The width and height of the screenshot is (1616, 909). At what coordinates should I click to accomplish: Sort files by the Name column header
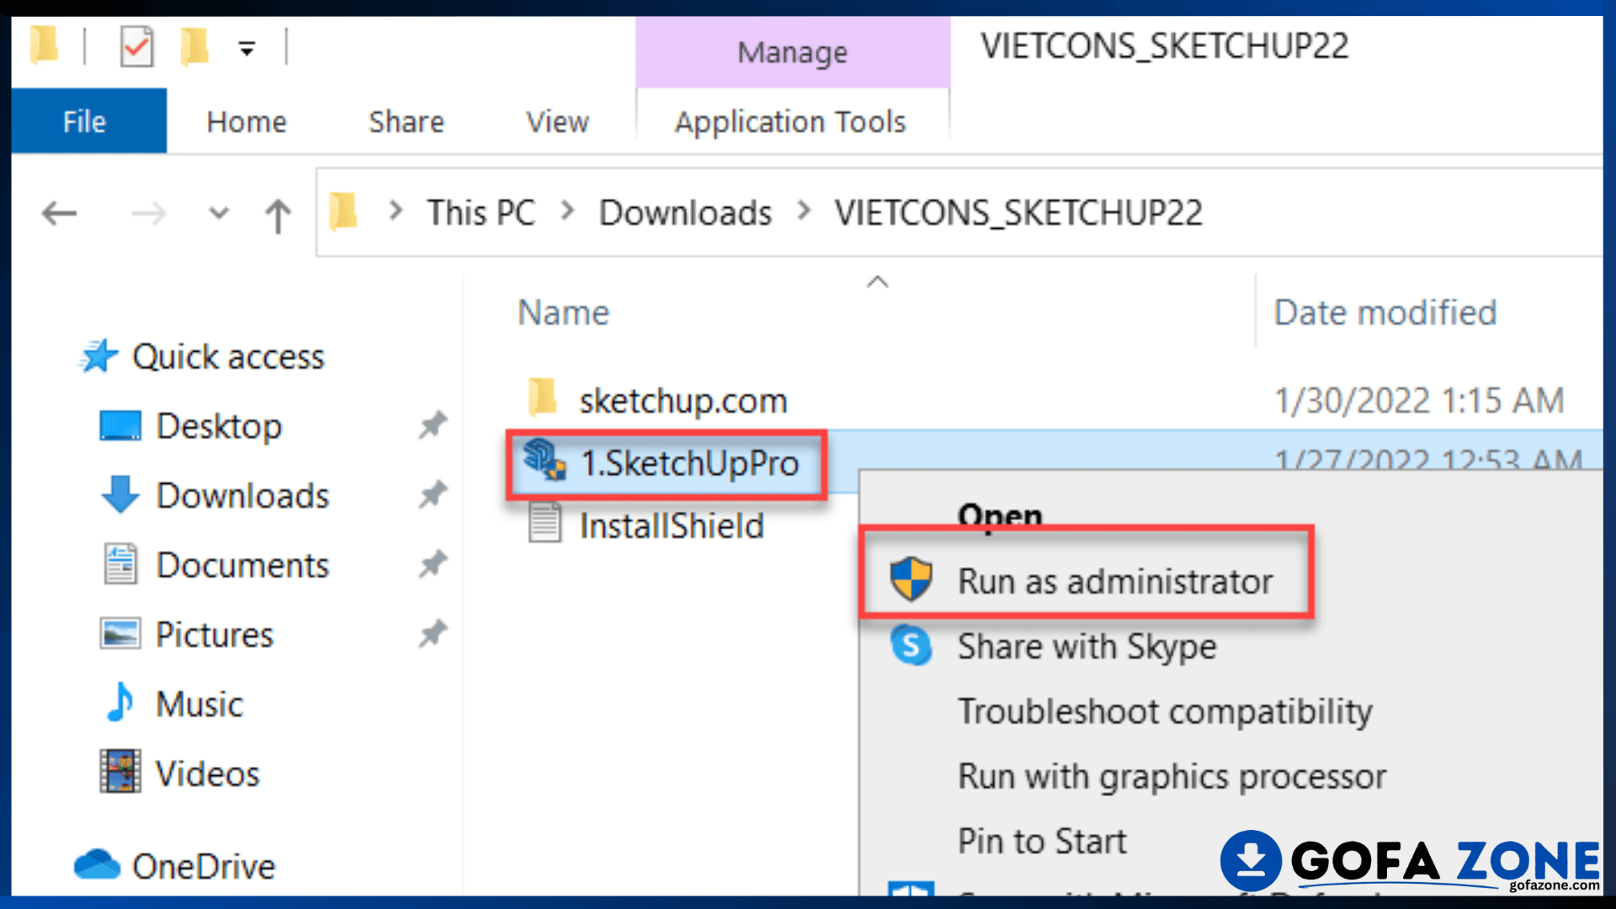click(563, 312)
